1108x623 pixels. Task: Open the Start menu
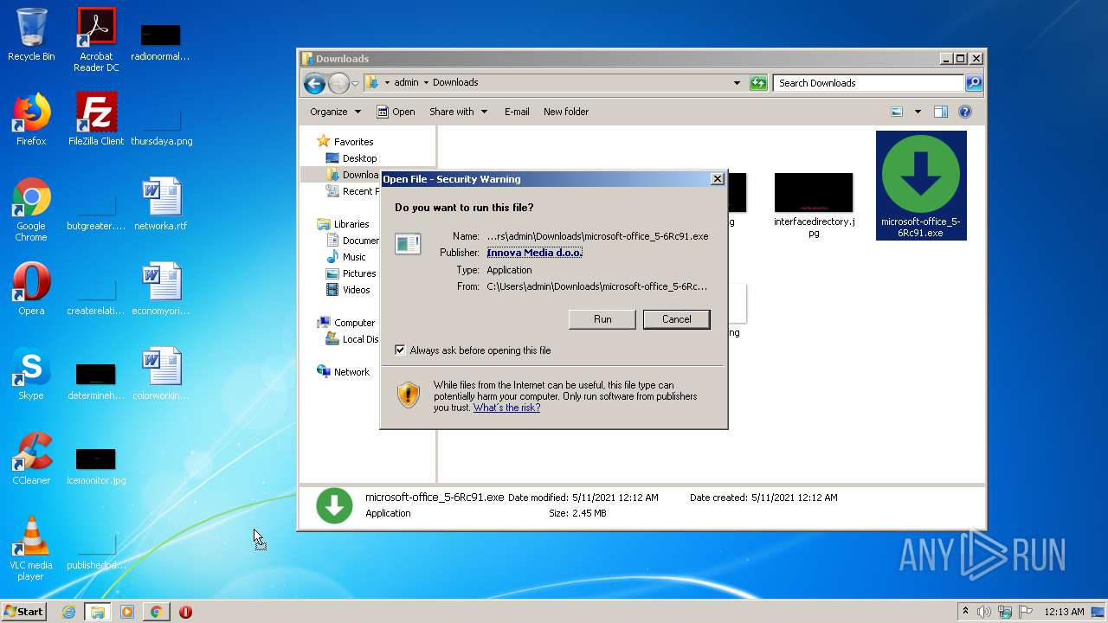(x=23, y=612)
